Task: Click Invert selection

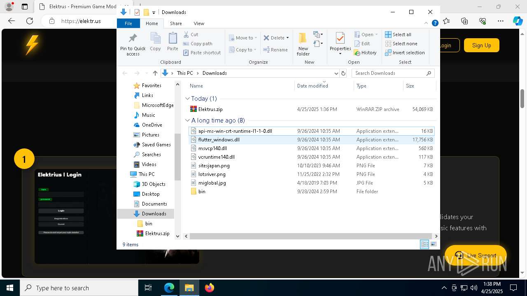Action: click(405, 53)
